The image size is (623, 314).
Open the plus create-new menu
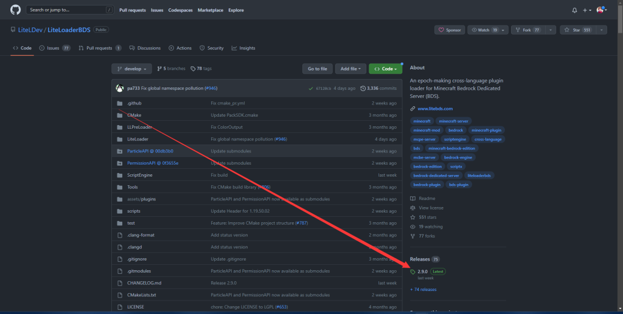click(x=587, y=10)
